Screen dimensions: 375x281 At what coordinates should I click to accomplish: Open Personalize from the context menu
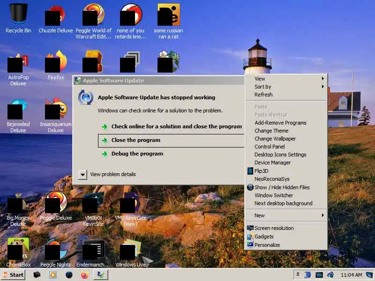coord(286,245)
